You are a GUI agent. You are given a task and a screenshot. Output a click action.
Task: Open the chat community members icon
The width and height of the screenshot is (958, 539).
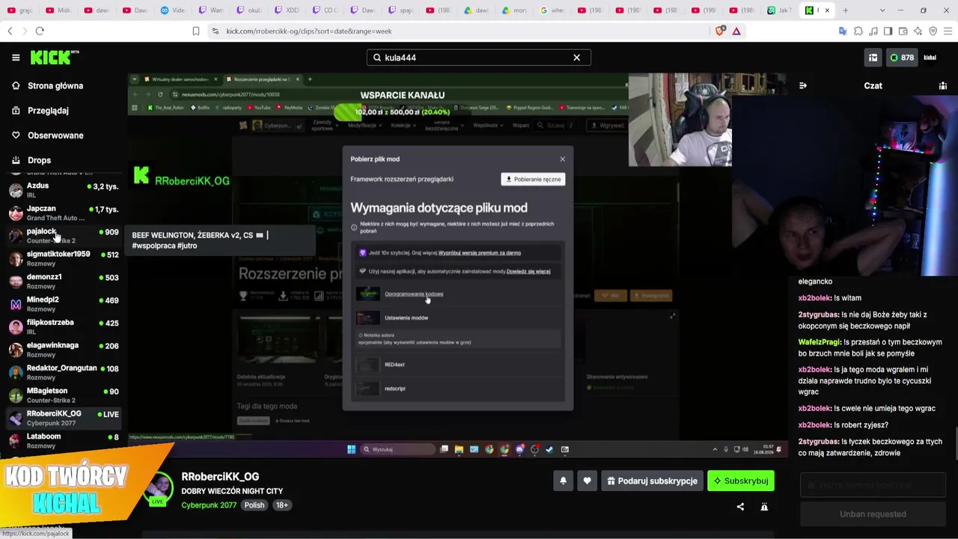(943, 86)
